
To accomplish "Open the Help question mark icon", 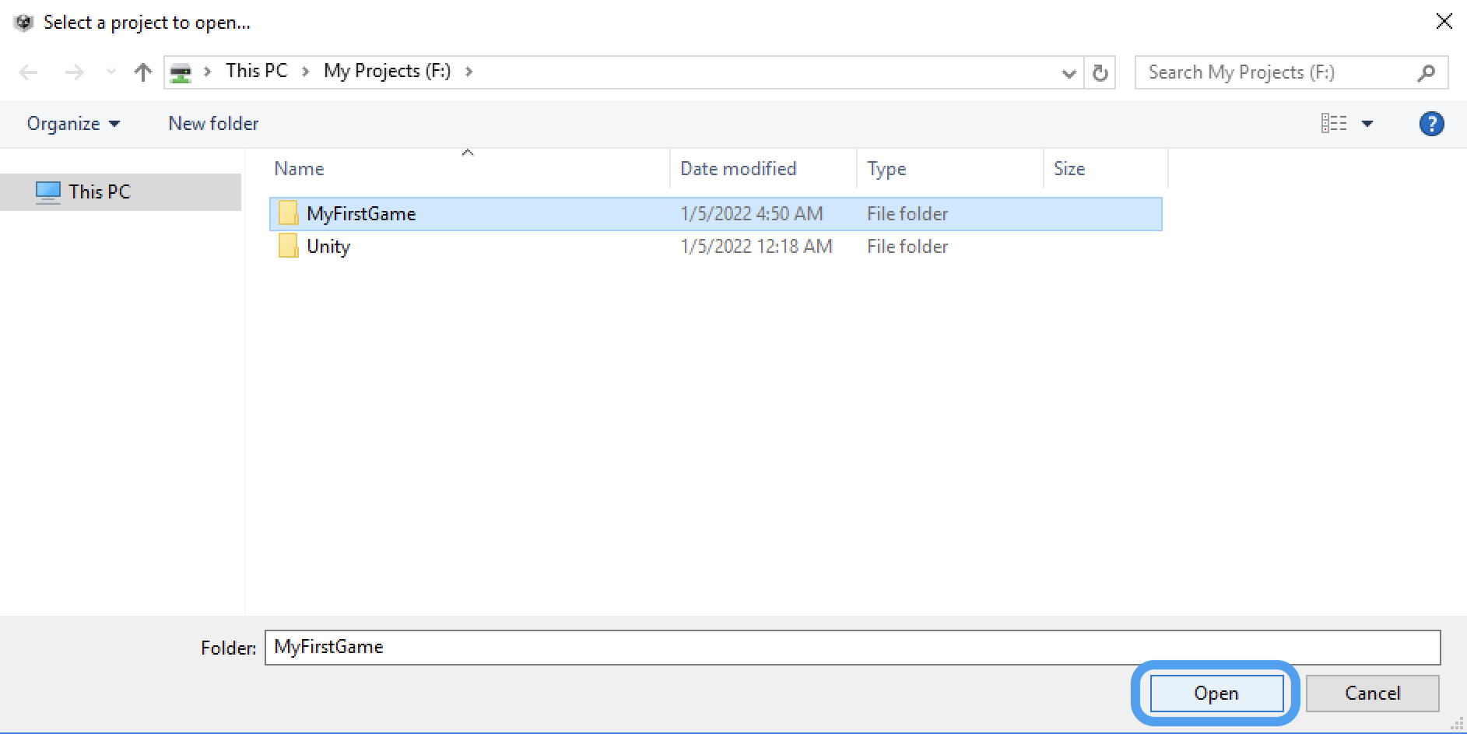I will [1431, 124].
